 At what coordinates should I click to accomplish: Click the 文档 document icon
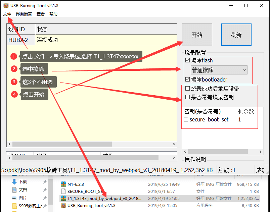pyautogui.click(x=14, y=190)
